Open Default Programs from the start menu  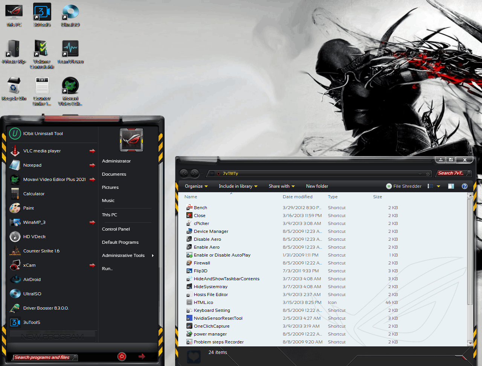point(120,242)
